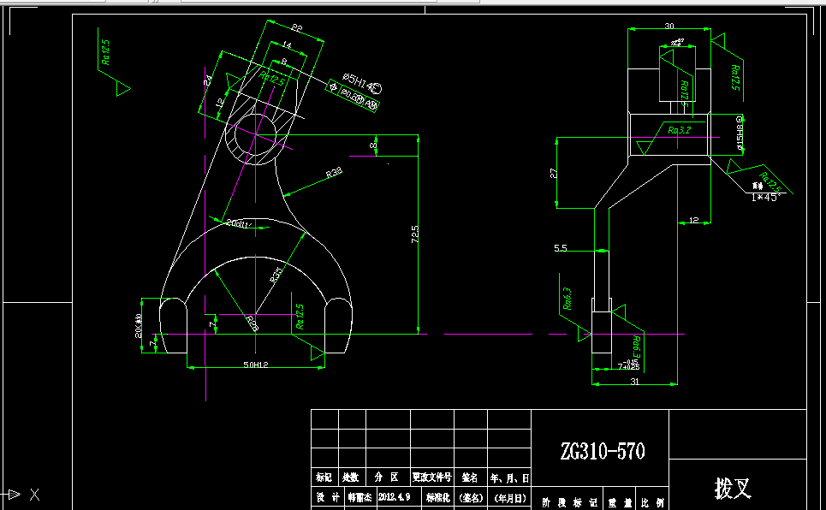
Task: Select the dimension 31 at bottom right
Action: tap(635, 382)
